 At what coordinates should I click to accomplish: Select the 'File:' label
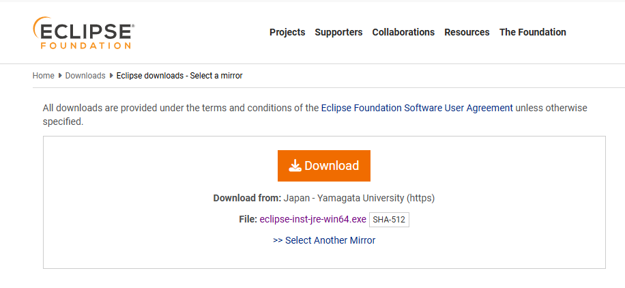[248, 219]
